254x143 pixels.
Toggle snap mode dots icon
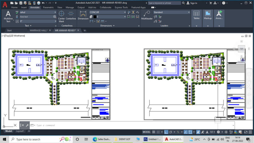158,132
